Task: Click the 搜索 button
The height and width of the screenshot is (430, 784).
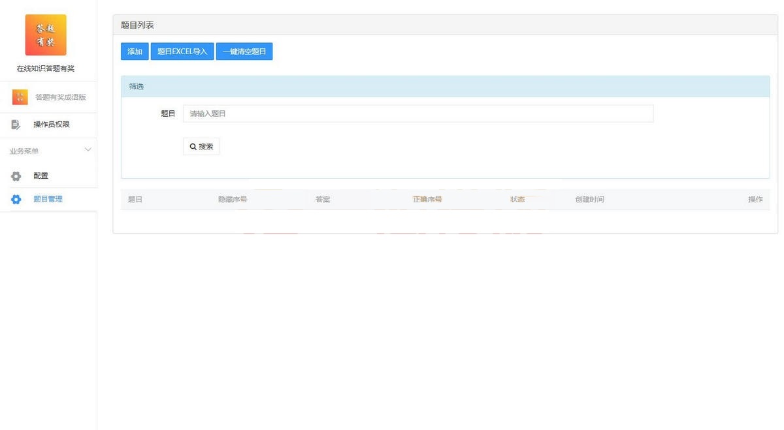Action: [x=201, y=147]
